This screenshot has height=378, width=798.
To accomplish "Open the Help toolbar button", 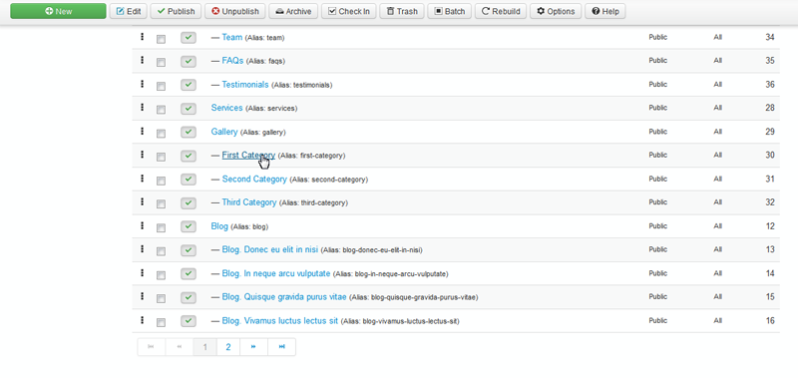I will tap(605, 11).
